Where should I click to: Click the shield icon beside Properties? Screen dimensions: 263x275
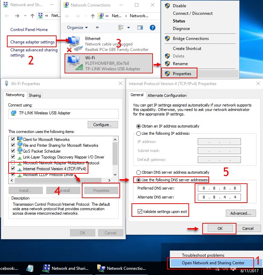click(x=167, y=73)
